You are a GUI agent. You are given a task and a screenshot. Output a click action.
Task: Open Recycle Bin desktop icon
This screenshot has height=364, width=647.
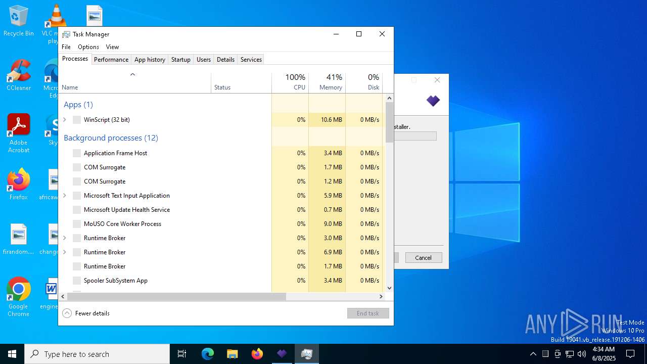coord(19,21)
